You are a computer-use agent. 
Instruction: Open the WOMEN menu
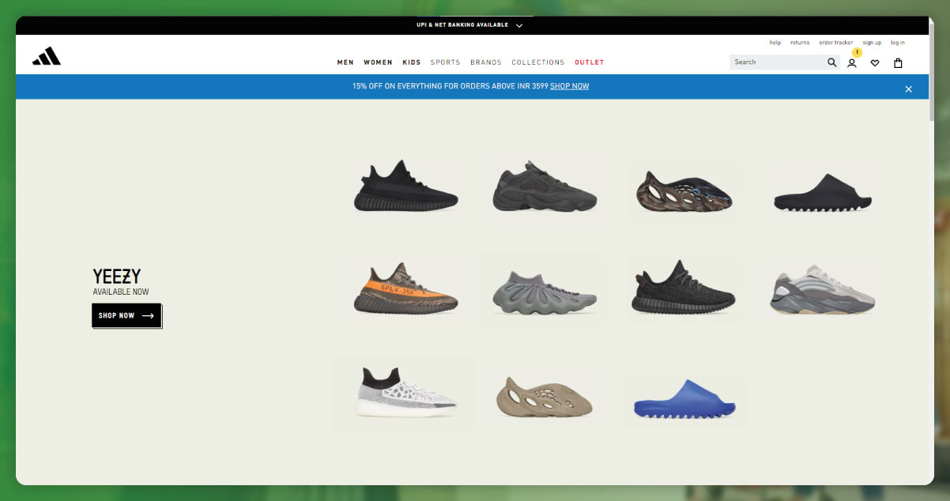[378, 62]
